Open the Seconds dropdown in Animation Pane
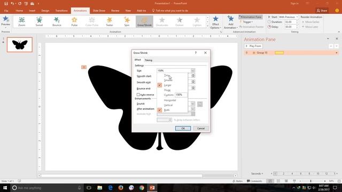This screenshot has width=342, height=192. tap(257, 173)
